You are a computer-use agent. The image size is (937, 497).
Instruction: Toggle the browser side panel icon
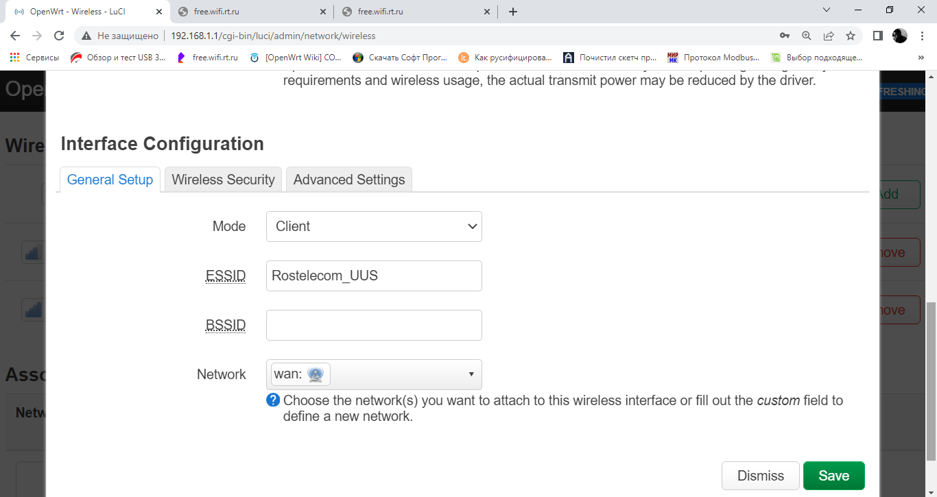[877, 36]
